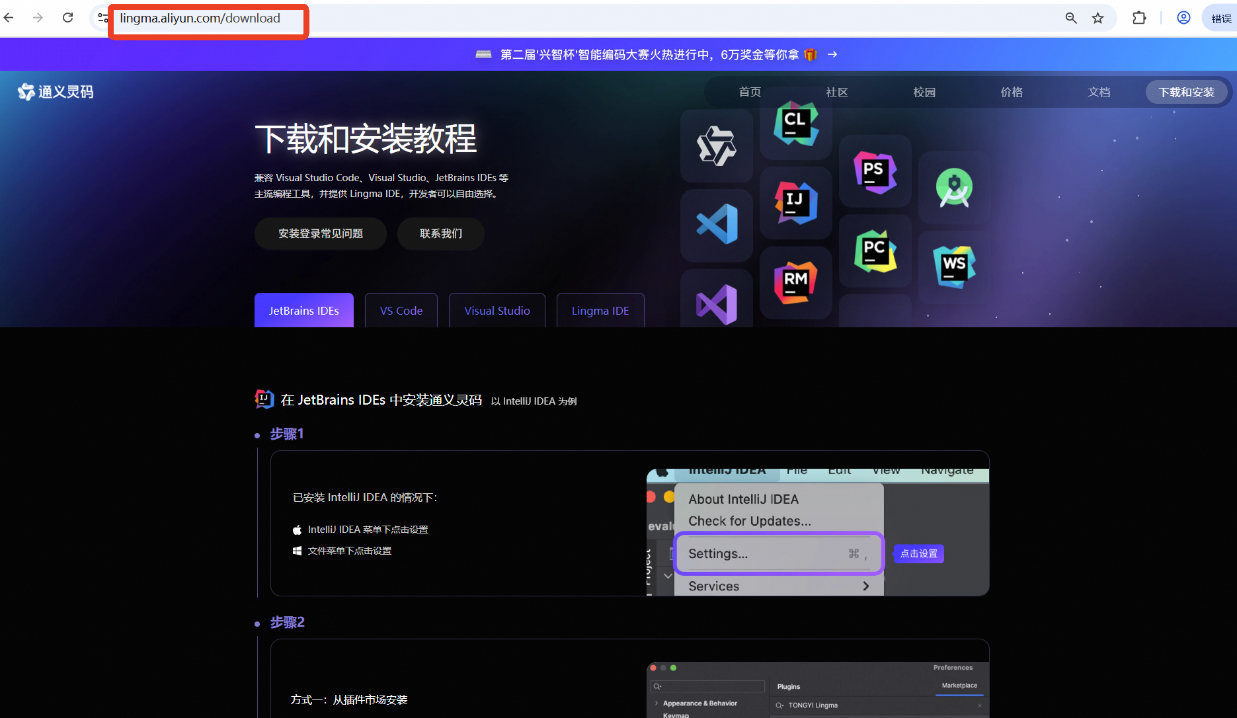Click the 通义灵码 logo
This screenshot has width=1237, height=718.
click(x=56, y=91)
